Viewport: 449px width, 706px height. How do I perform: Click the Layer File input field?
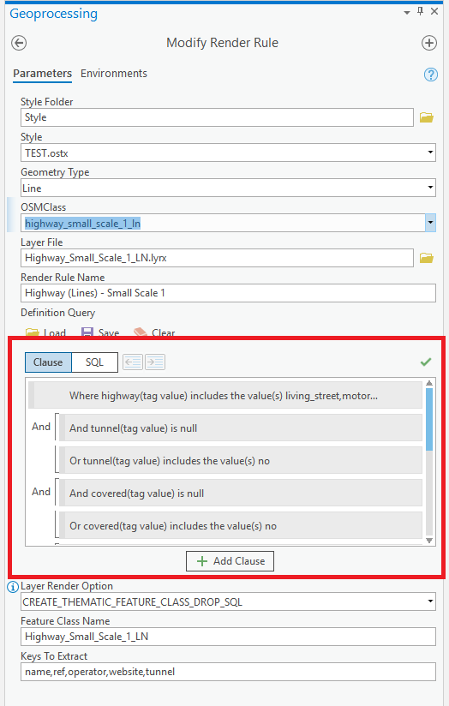pyautogui.click(x=217, y=258)
